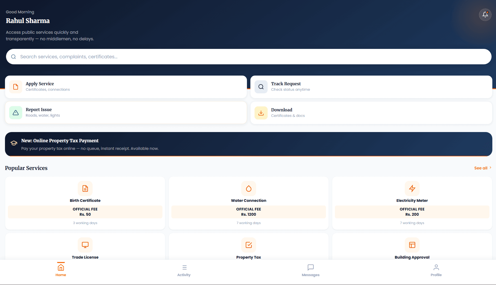Focus the search services input field

[249, 57]
